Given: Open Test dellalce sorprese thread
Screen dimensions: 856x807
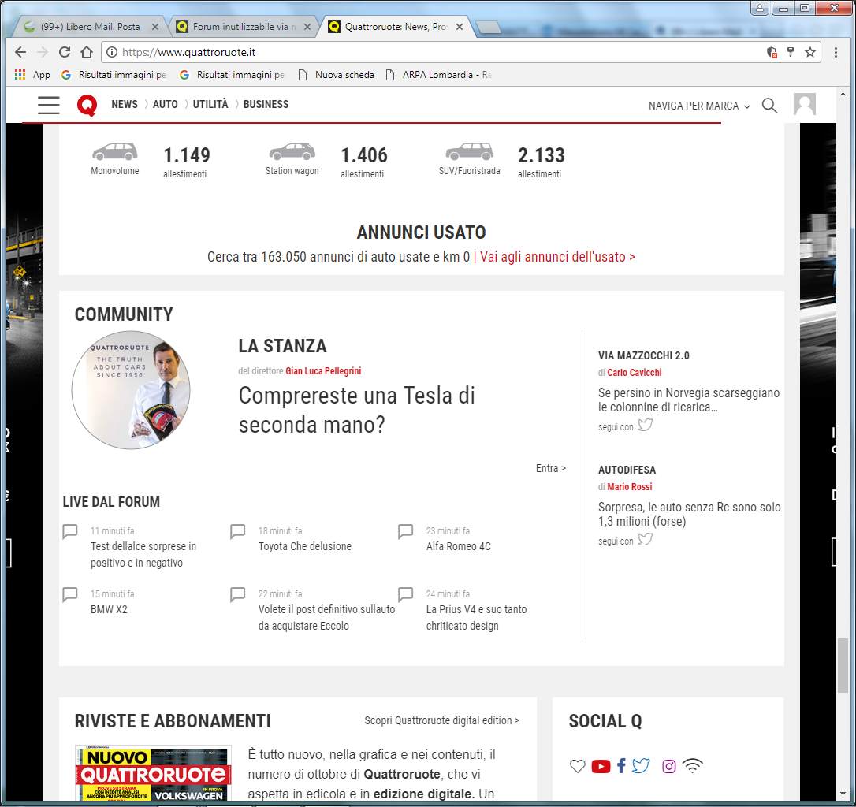Looking at the screenshot, I should (143, 555).
